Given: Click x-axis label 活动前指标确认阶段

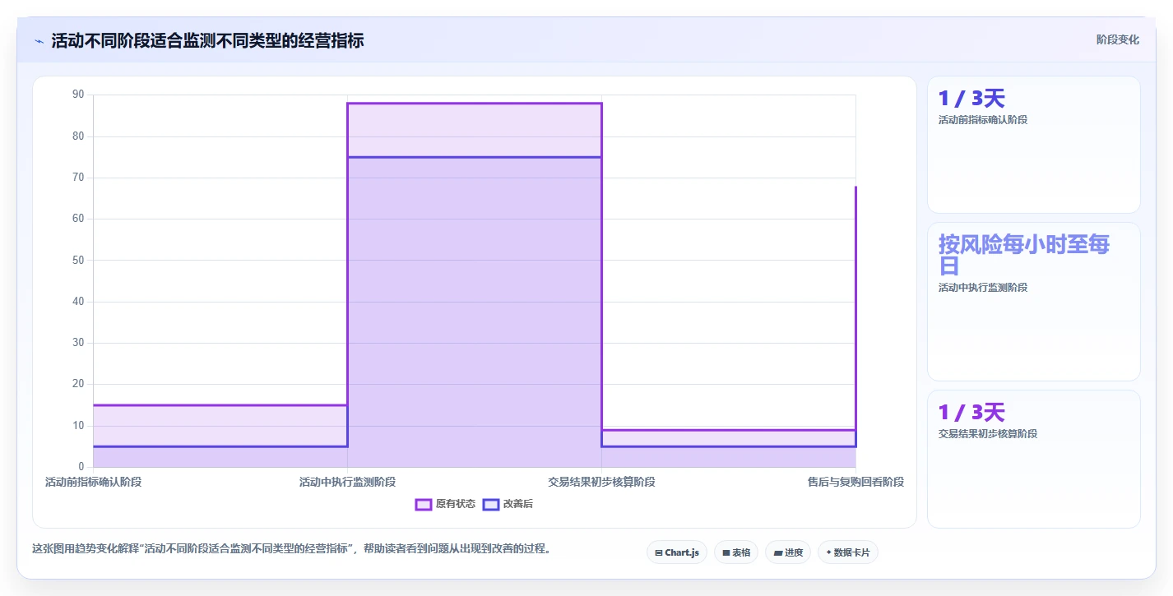Looking at the screenshot, I should coord(93,482).
